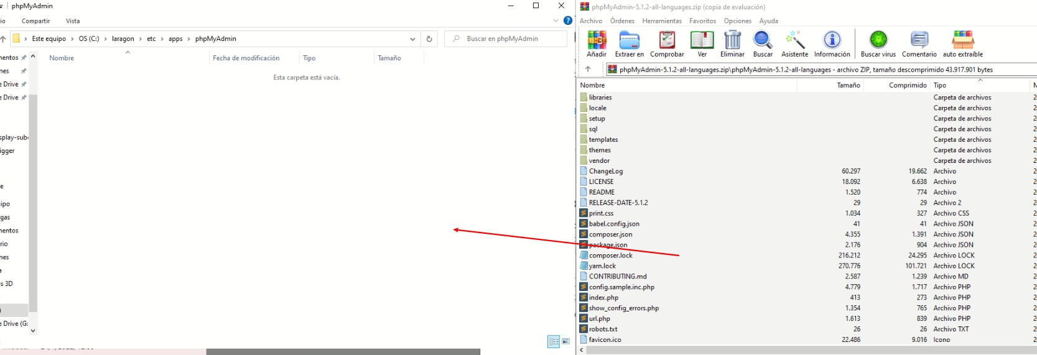Click the Buscar virus icon

click(x=878, y=40)
